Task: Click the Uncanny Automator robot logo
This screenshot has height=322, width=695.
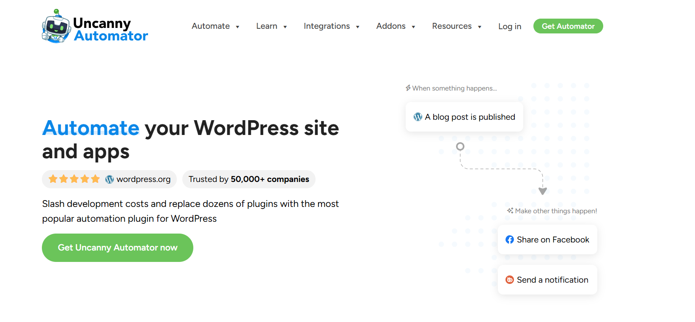Action: point(56,26)
